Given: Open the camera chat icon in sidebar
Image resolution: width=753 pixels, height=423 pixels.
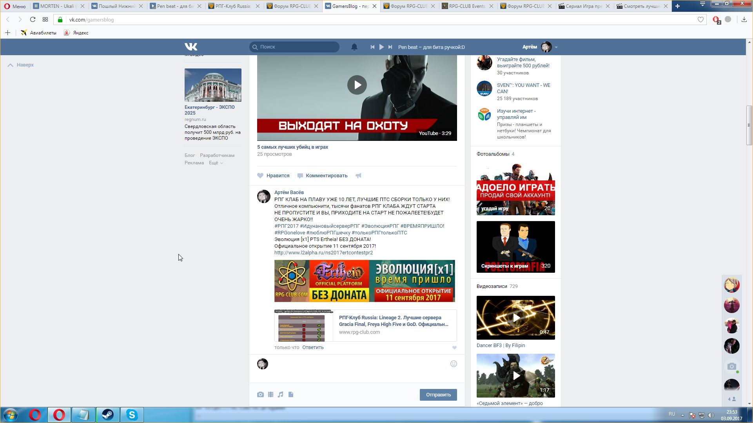Looking at the screenshot, I should pos(731,367).
